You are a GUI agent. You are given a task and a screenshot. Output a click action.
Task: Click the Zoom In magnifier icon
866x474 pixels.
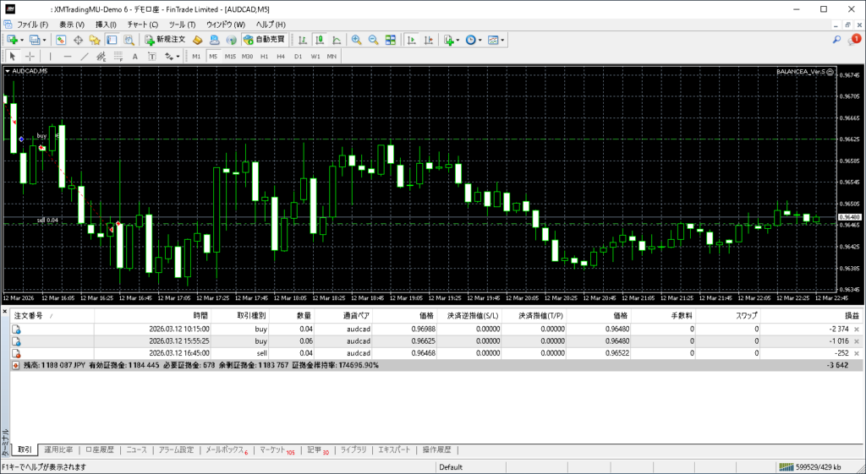pos(357,40)
